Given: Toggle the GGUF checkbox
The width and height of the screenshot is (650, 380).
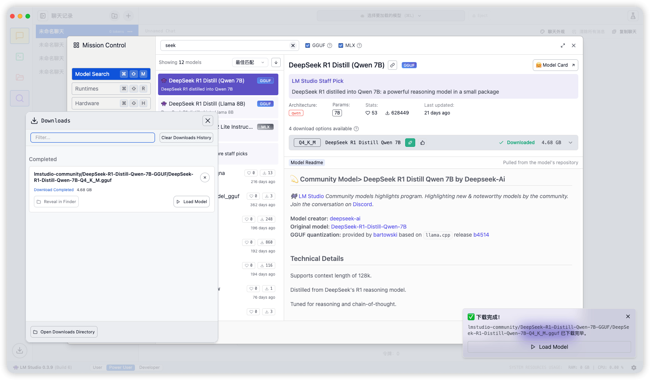Looking at the screenshot, I should pyautogui.click(x=308, y=45).
